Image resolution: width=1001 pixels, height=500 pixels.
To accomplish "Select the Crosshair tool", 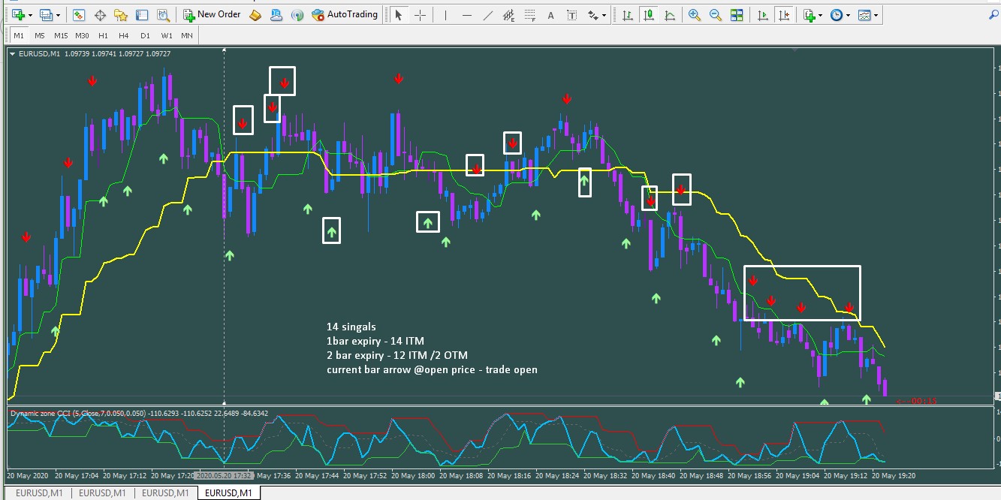I will pos(420,15).
